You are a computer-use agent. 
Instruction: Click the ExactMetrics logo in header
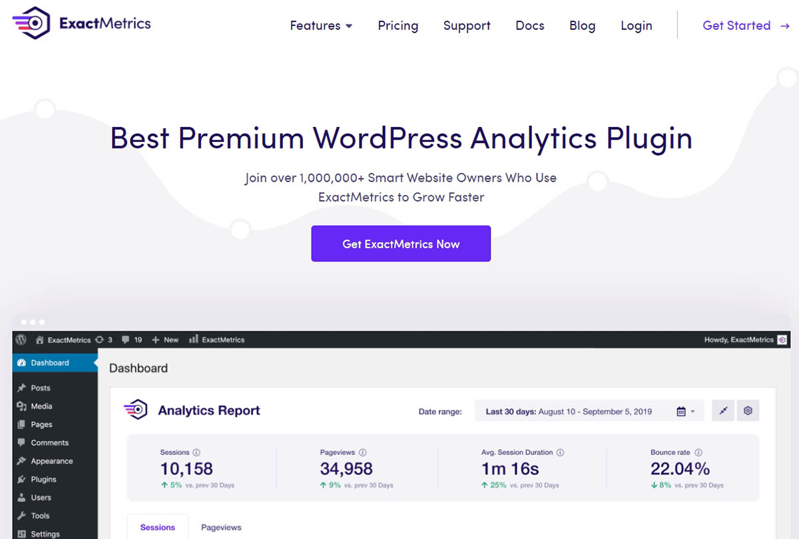pyautogui.click(x=82, y=24)
